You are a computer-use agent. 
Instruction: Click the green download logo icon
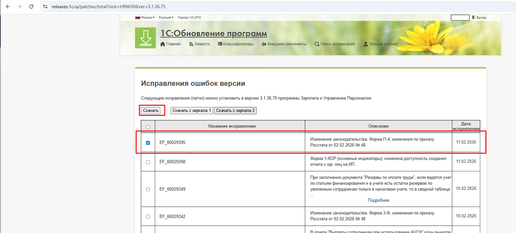coord(145,38)
